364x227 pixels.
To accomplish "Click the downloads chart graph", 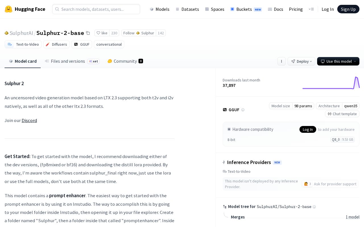I will point(331,83).
